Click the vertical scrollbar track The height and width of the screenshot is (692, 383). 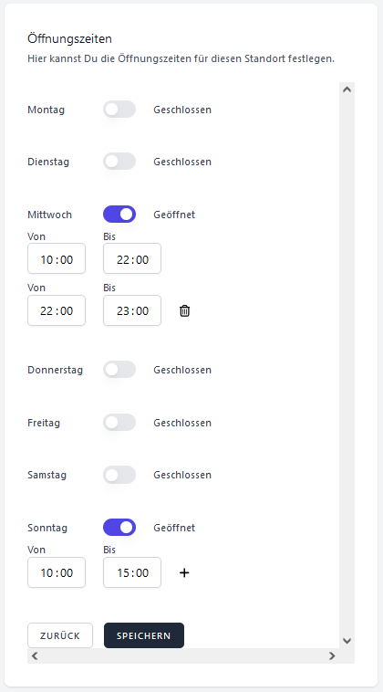click(x=347, y=365)
